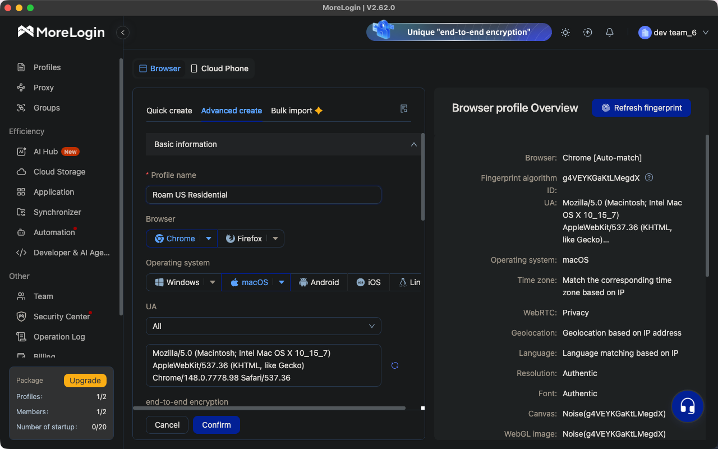718x449 pixels.
Task: Click the Refresh fingerprint button
Action: pyautogui.click(x=641, y=108)
